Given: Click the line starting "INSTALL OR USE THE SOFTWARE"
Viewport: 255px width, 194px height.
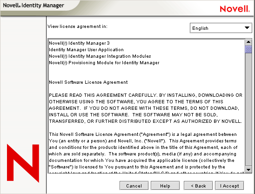Looking at the screenshot, I should (x=133, y=114).
